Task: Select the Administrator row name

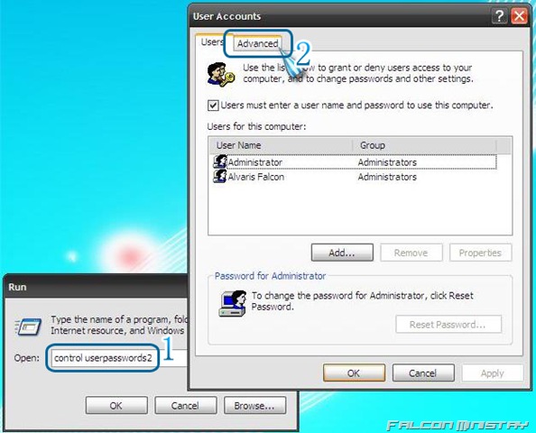Action: point(255,162)
